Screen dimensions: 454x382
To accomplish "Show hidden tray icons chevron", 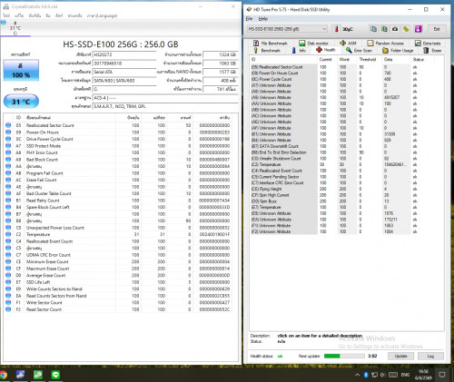I will tap(357, 375).
